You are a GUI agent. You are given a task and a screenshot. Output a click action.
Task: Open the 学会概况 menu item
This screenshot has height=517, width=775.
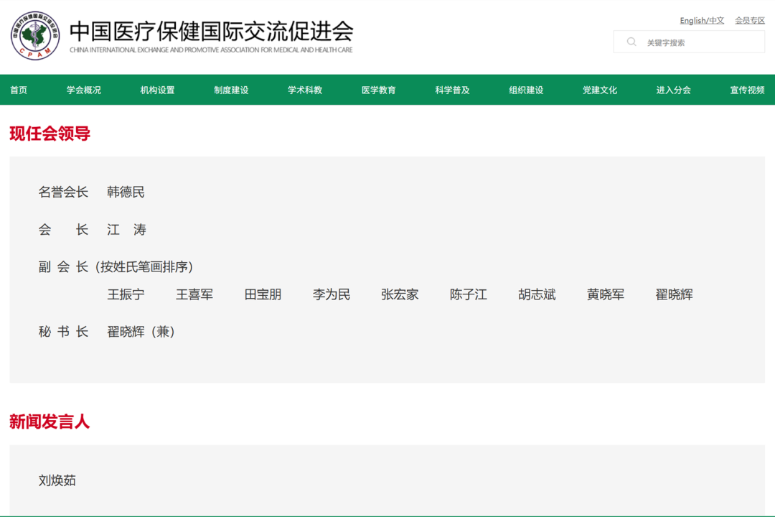coord(83,90)
